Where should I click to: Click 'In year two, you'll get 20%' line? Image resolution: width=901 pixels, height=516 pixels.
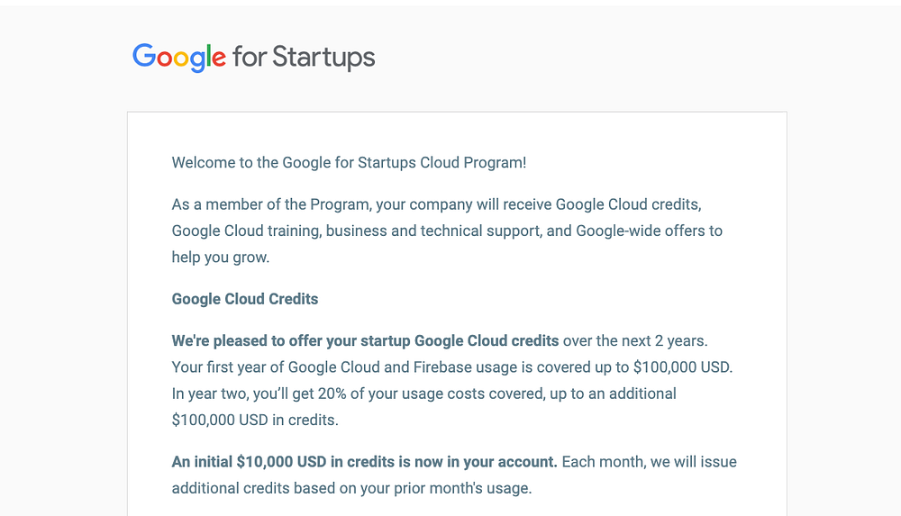point(270,394)
